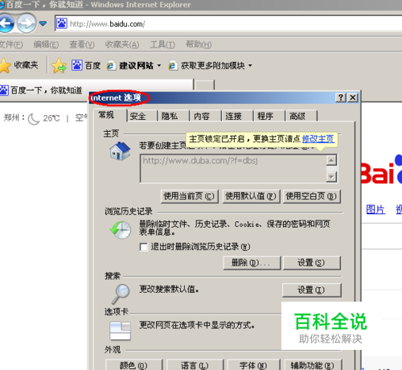This screenshot has height=370, width=402.
Task: Click the moon weather icon for 郑州
Action: pos(34,118)
